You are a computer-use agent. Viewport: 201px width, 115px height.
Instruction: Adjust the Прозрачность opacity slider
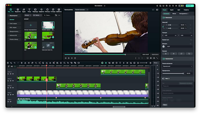click(x=173, y=73)
